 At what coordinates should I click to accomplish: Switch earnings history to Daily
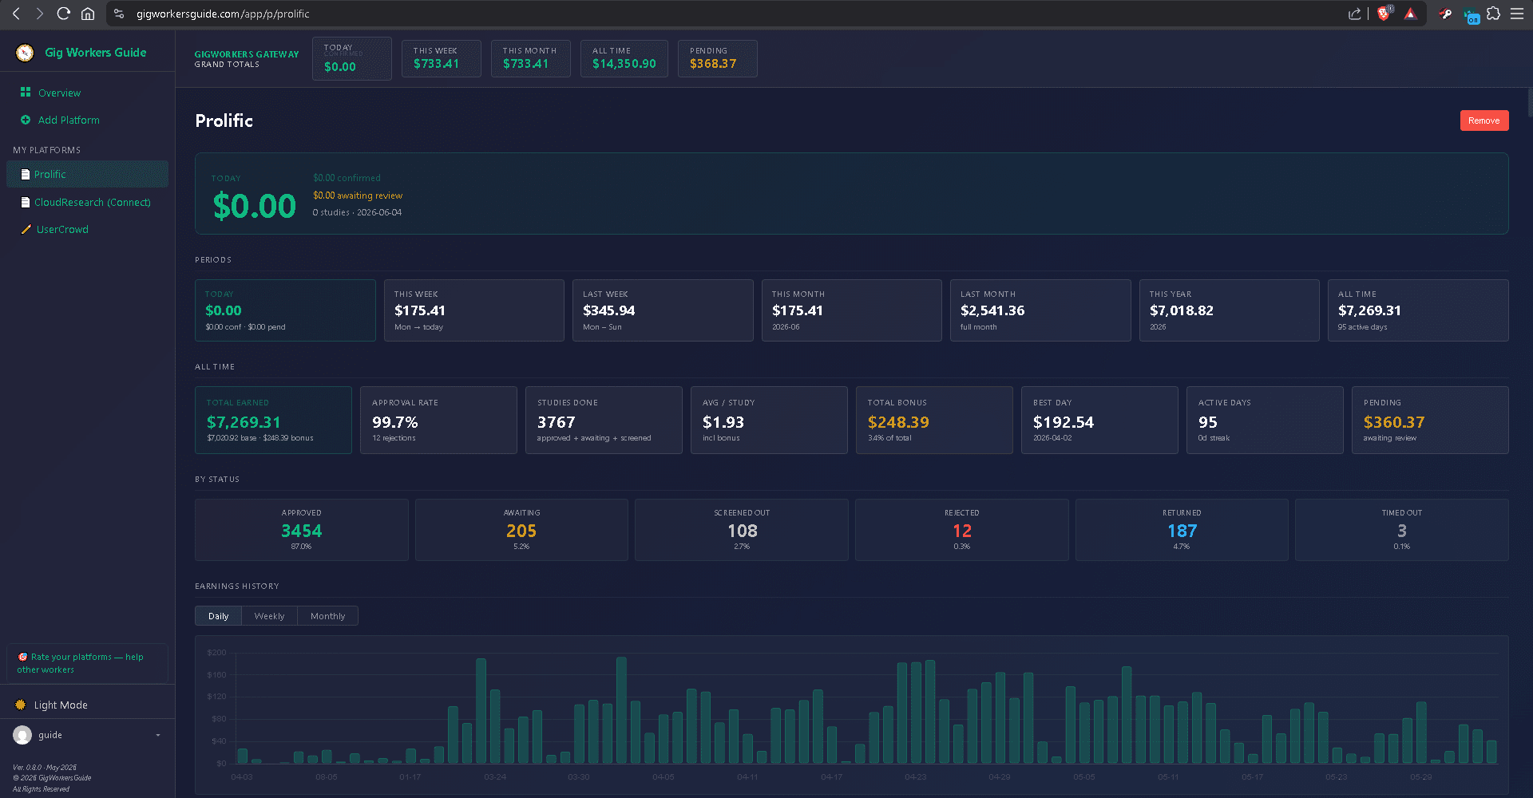click(x=218, y=616)
